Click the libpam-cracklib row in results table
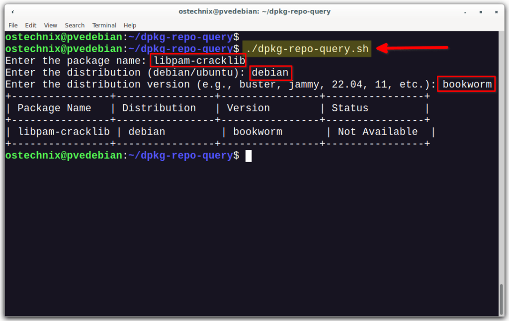 (x=64, y=131)
